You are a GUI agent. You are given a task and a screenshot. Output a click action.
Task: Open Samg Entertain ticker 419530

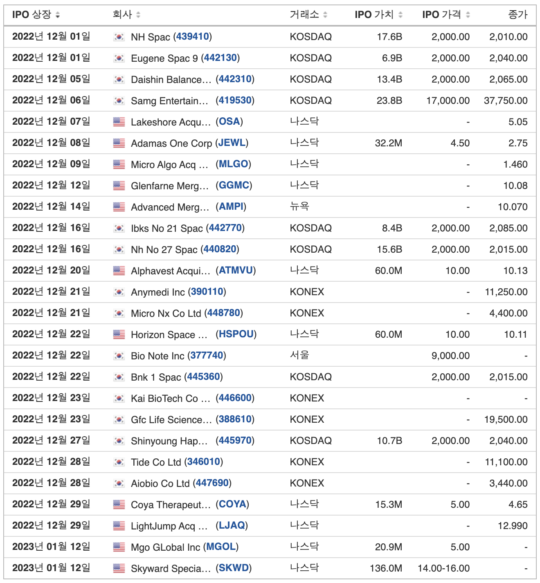(x=235, y=100)
